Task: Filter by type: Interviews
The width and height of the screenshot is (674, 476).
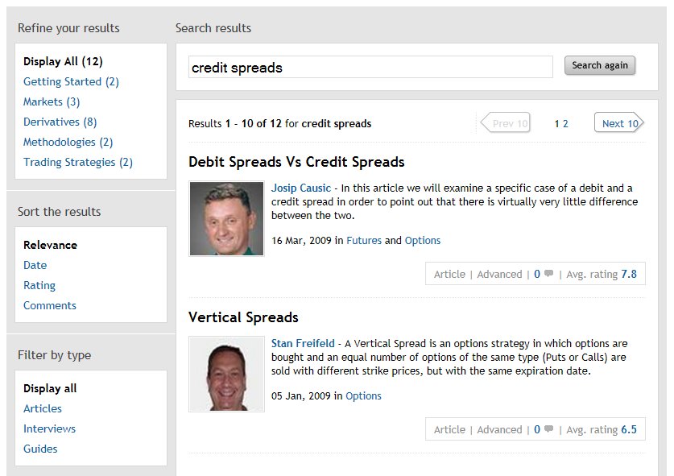Action: point(49,428)
